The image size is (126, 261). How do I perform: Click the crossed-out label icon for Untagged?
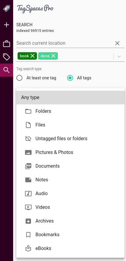pyautogui.click(x=28, y=139)
